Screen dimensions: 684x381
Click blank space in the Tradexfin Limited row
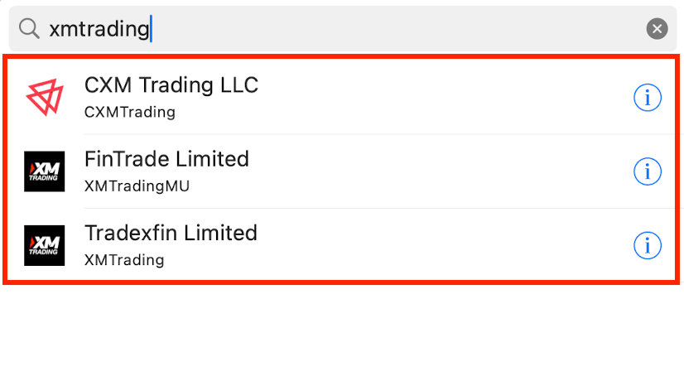pos(436,245)
